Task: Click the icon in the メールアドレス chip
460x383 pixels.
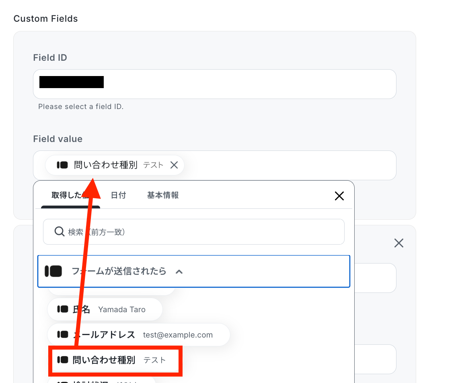Action: [62, 334]
